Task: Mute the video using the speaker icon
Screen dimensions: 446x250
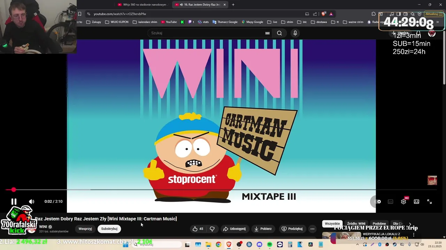Action: tap(31, 201)
